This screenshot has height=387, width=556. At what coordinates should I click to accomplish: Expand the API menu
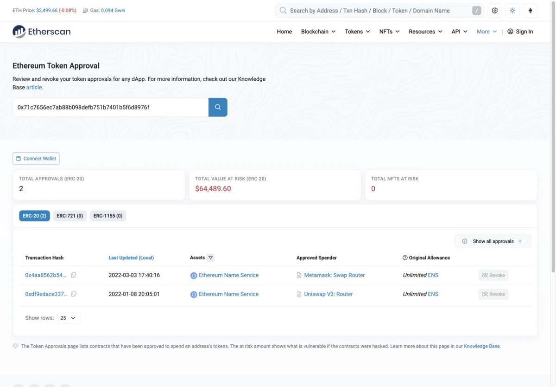click(460, 32)
